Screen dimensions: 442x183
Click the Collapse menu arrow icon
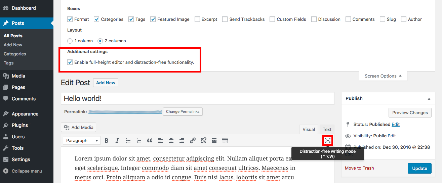pos(6,171)
